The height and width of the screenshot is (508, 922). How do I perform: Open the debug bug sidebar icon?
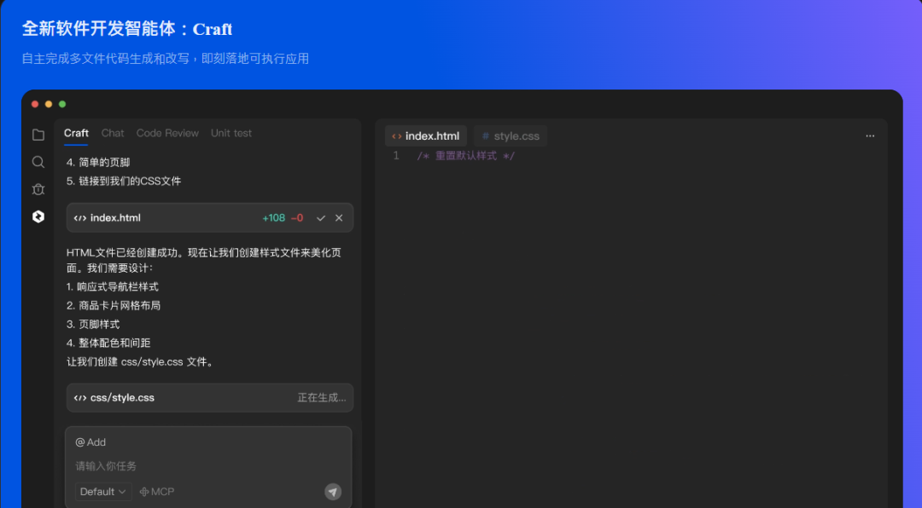[38, 189]
